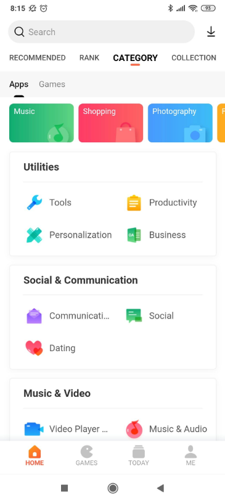Open the Video Player camera icon

34,429
